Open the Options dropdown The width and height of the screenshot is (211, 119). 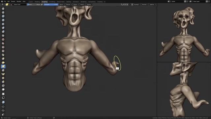152,4
